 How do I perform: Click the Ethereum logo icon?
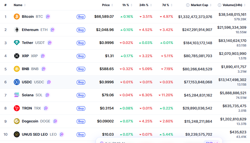click(x=16, y=30)
